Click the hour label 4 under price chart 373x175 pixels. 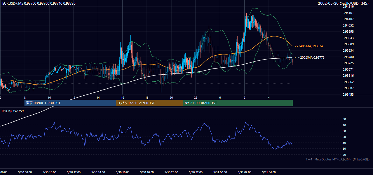coord(269,98)
